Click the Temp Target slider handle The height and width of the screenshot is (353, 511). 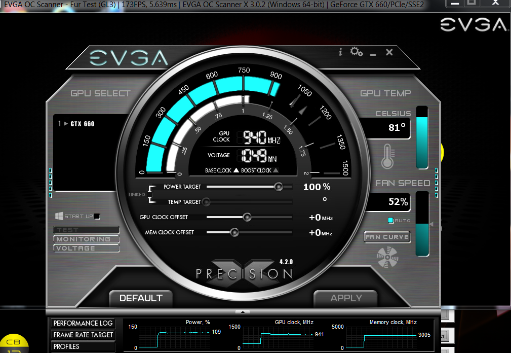206,202
